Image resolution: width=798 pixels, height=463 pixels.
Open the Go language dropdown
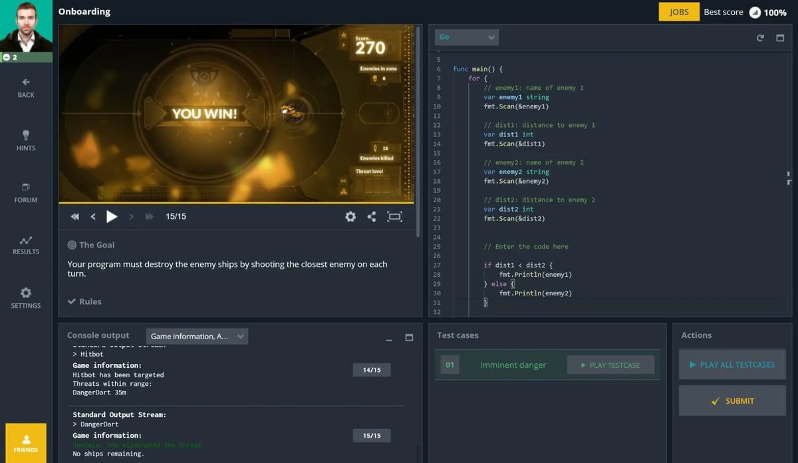[x=467, y=37]
